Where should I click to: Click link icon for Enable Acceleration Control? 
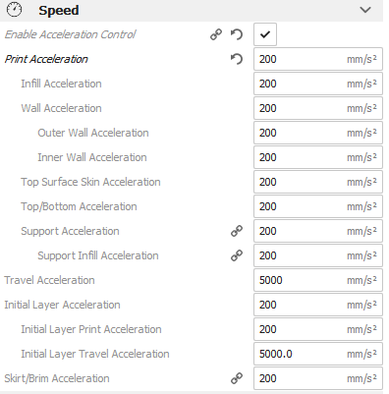click(x=216, y=34)
